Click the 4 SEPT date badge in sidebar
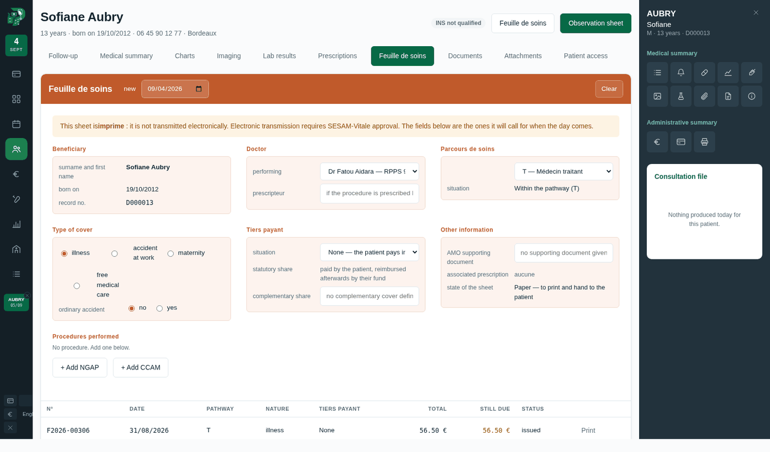Image resolution: width=770 pixels, height=452 pixels. [16, 45]
